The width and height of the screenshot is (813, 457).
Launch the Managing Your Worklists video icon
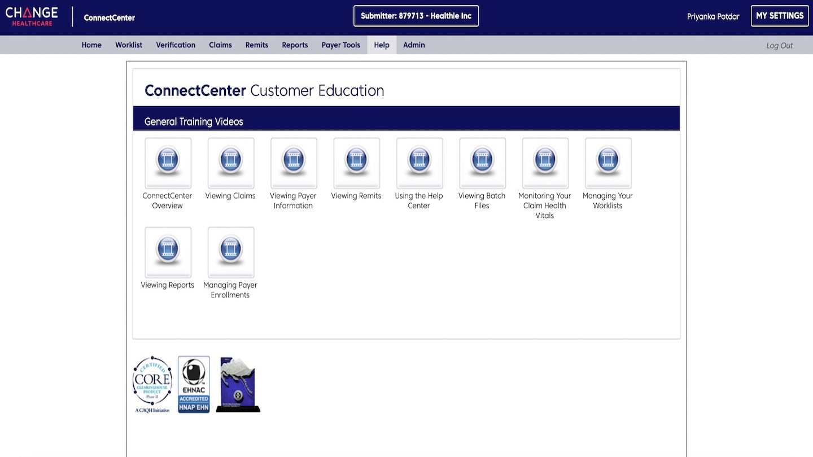608,163
